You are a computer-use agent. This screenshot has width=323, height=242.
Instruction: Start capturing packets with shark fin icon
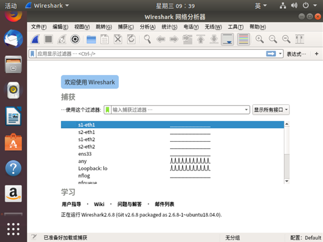coord(35,39)
